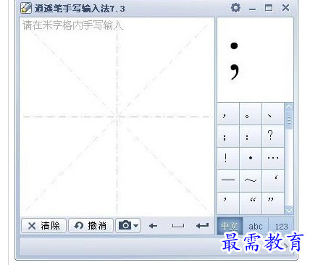
Task: Insert the exclamation mark symbol
Action: 228,159
